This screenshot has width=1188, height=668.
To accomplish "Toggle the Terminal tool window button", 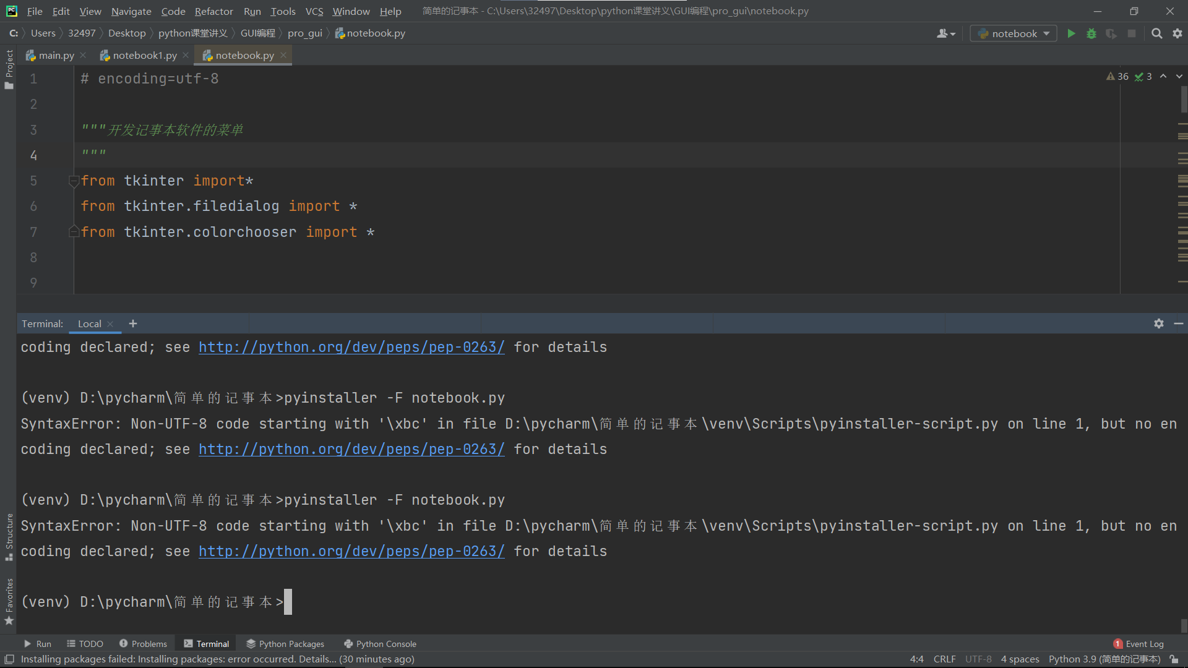I will [206, 644].
